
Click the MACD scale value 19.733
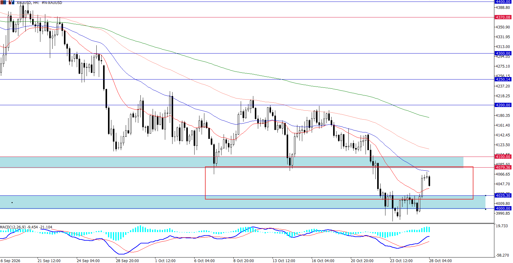point(502,226)
